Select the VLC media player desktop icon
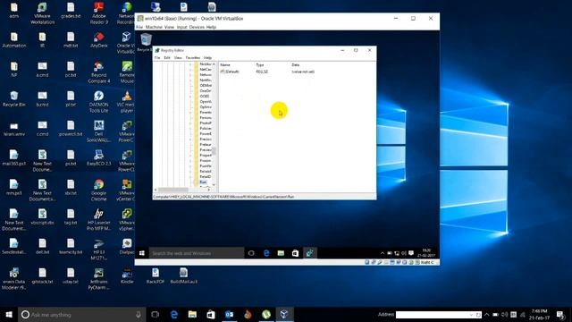This screenshot has width=572, height=322. 127,101
